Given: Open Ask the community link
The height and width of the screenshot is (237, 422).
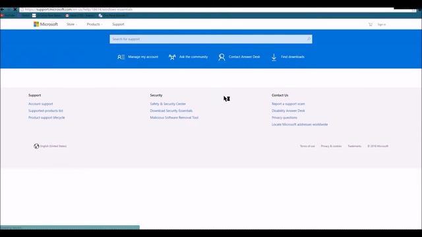Looking at the screenshot, I should [193, 57].
